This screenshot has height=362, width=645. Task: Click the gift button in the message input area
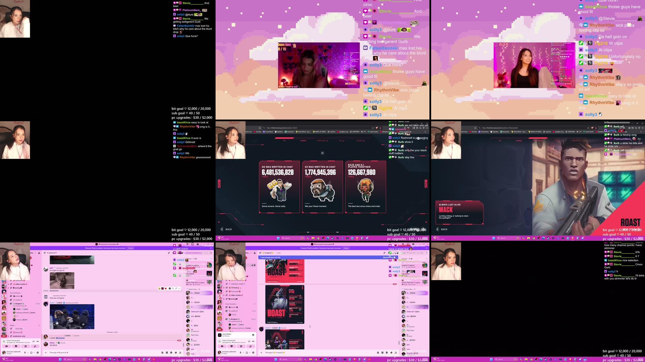[163, 353]
